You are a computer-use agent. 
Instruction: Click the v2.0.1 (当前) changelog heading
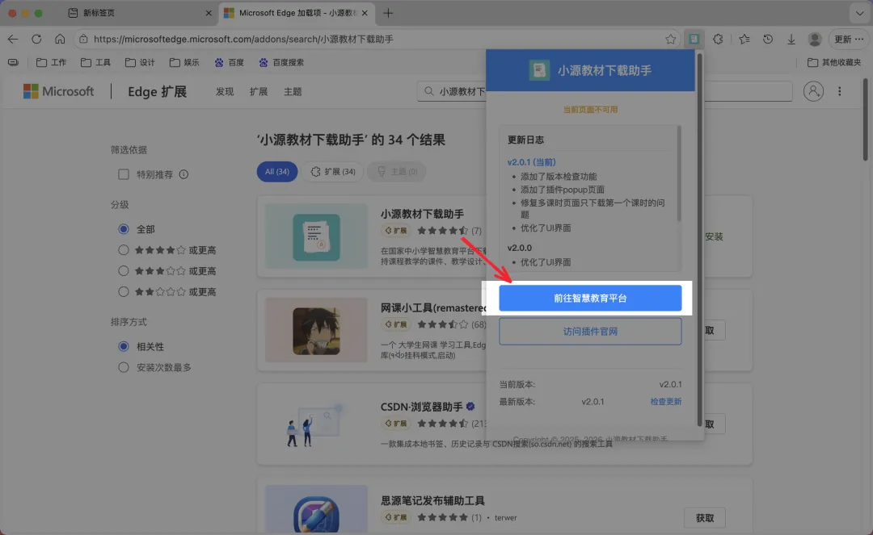pyautogui.click(x=531, y=162)
